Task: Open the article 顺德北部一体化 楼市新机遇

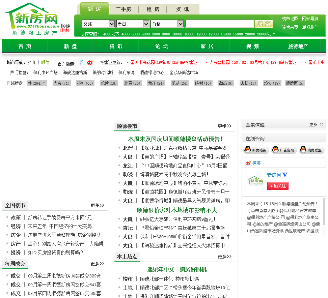Action: tap(169, 279)
